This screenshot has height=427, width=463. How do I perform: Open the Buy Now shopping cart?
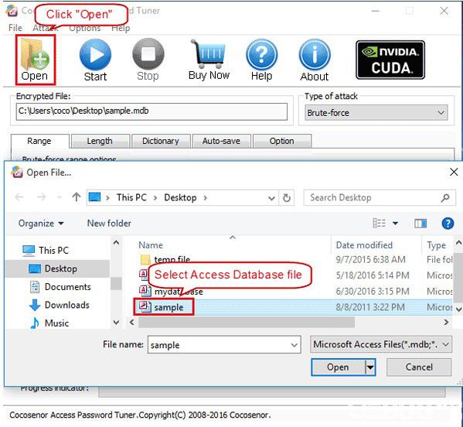coord(209,60)
